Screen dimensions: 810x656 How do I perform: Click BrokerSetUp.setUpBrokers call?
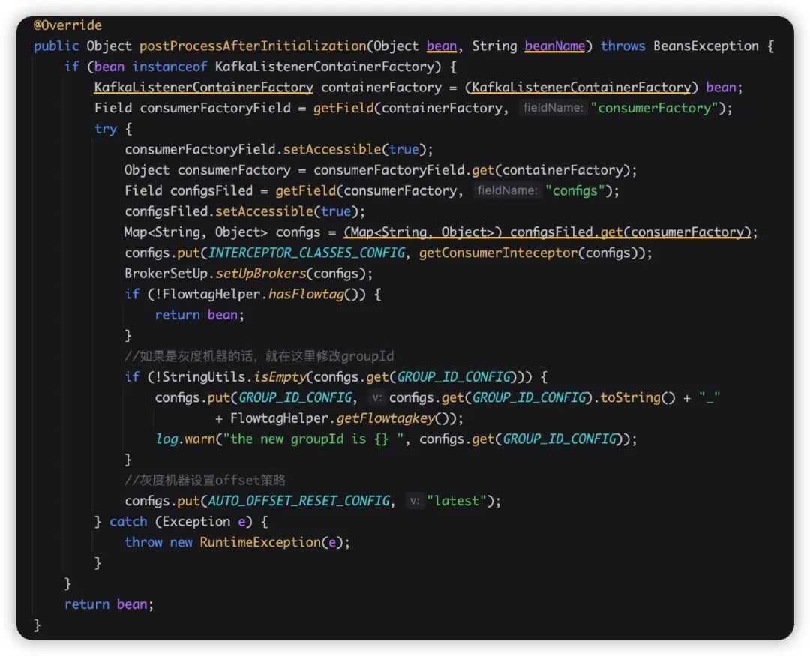248,273
